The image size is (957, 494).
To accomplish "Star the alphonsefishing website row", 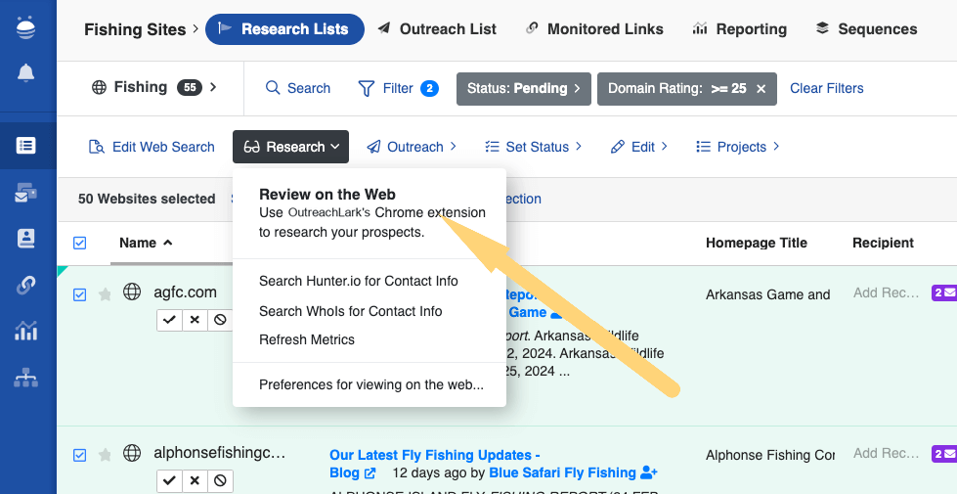I will (x=105, y=455).
